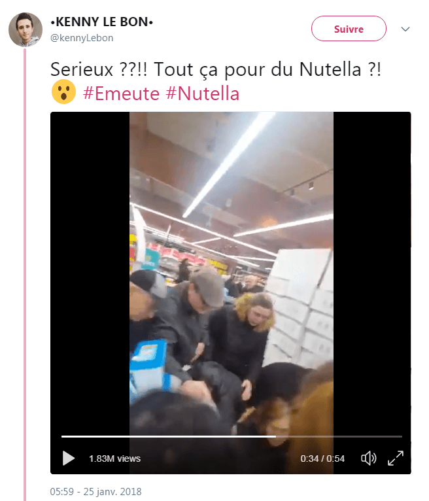Open the #Nutella hashtag
The height and width of the screenshot is (501, 429).
pyautogui.click(x=203, y=94)
